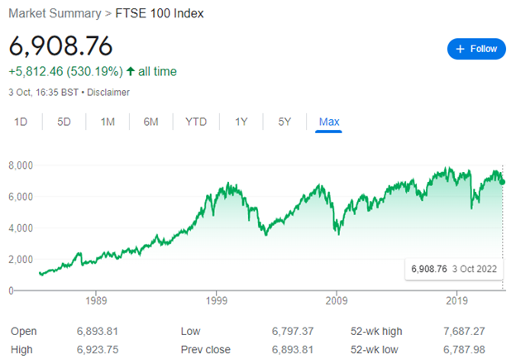Show the 1Y chart range
This screenshot has height=364, width=516.
coord(241,122)
